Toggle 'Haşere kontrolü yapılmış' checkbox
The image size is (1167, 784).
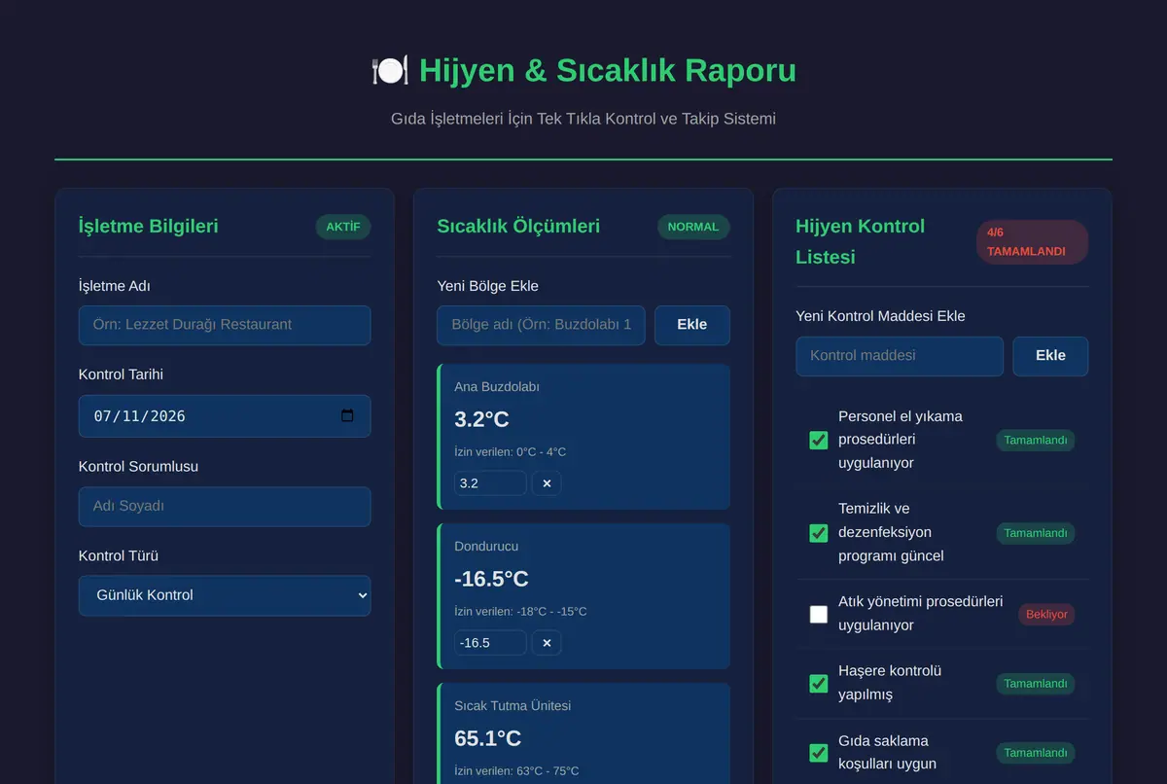[x=819, y=684]
